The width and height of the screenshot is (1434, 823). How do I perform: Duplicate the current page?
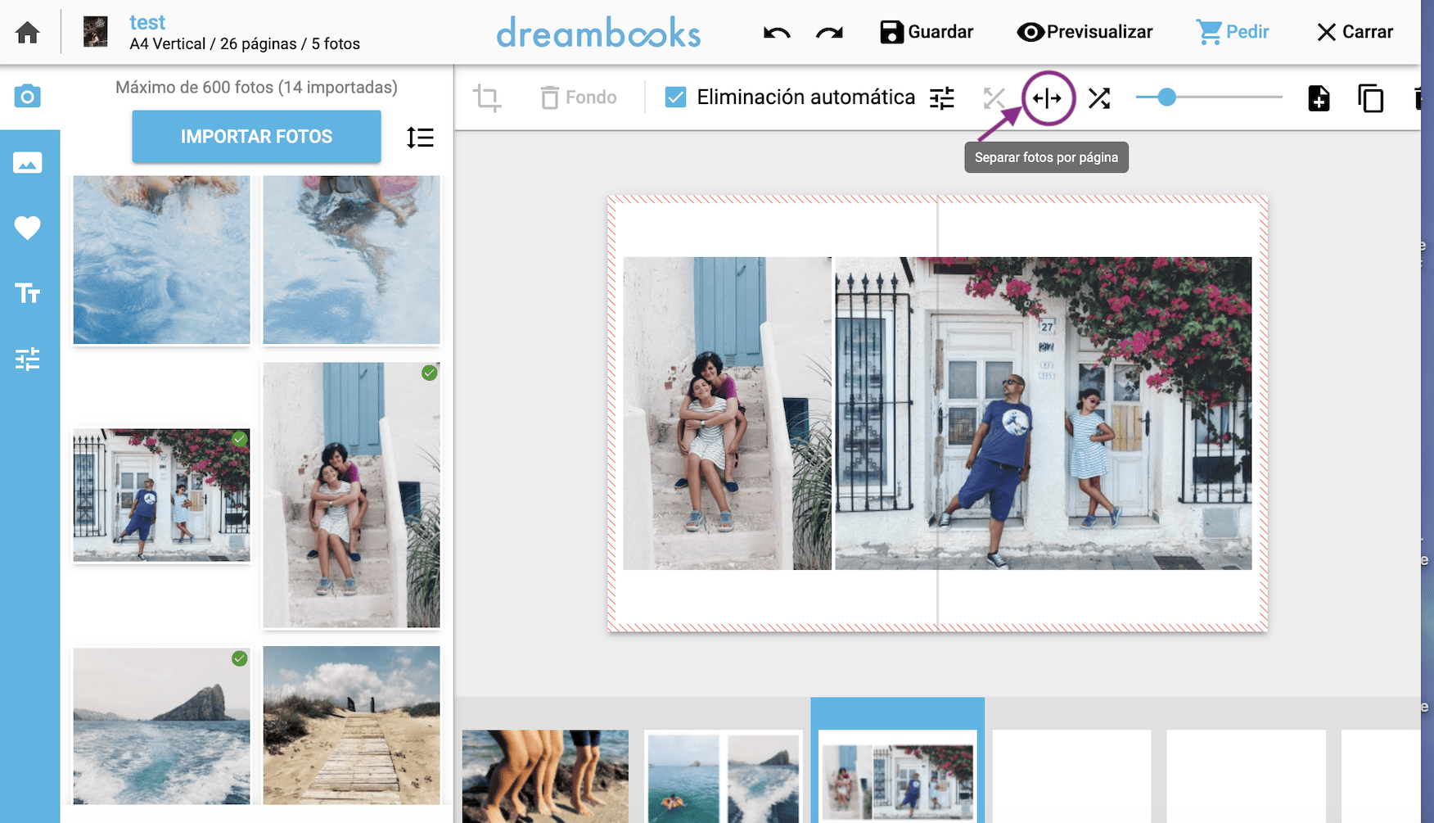(1370, 98)
